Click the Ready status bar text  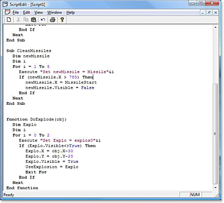pyautogui.click(x=9, y=195)
